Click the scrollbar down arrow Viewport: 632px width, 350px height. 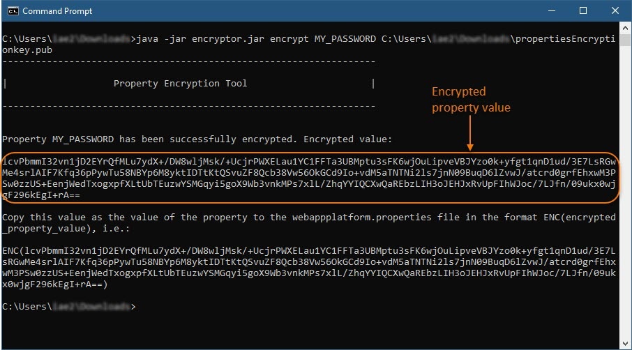(625, 343)
